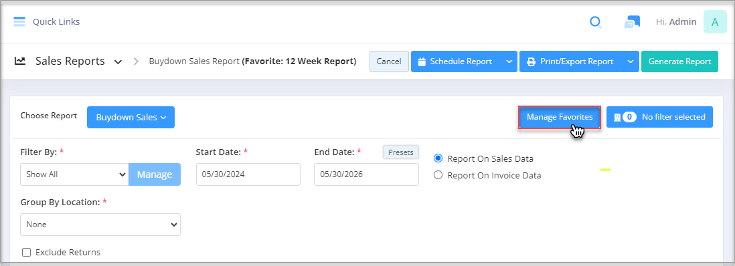Open the Buydown Sales report chooser
Image resolution: width=735 pixels, height=266 pixels.
[x=131, y=117]
